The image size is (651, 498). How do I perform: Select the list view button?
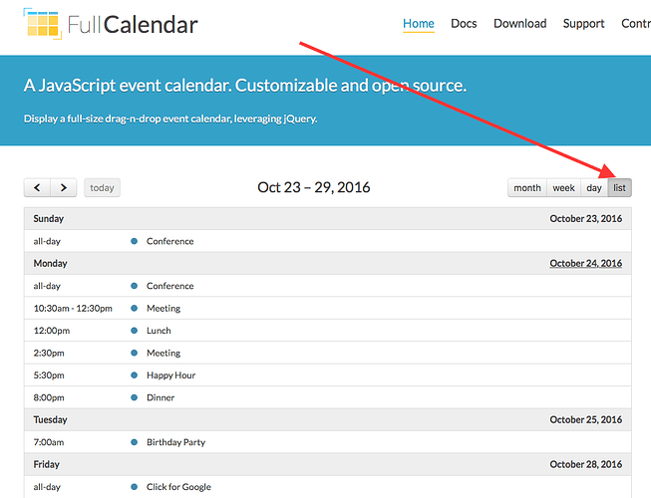point(619,188)
